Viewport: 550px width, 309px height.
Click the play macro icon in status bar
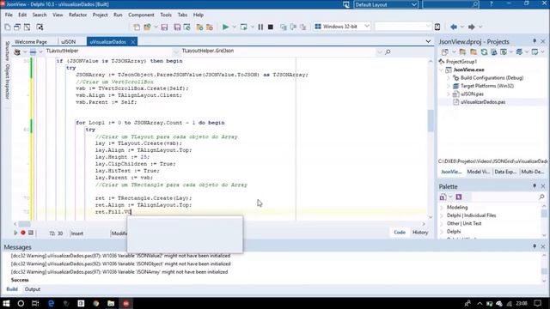coord(15,233)
